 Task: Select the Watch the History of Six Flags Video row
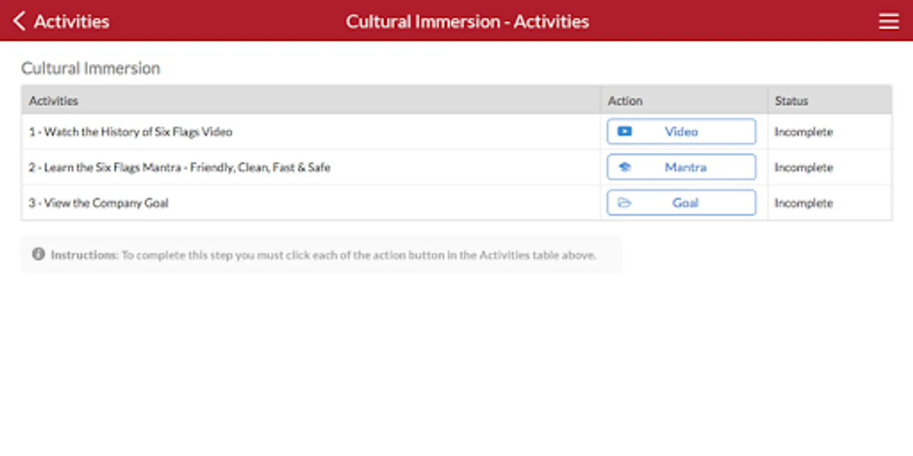click(x=131, y=132)
